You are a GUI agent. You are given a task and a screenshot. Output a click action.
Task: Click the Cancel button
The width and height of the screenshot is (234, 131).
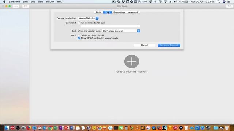pyautogui.click(x=144, y=45)
